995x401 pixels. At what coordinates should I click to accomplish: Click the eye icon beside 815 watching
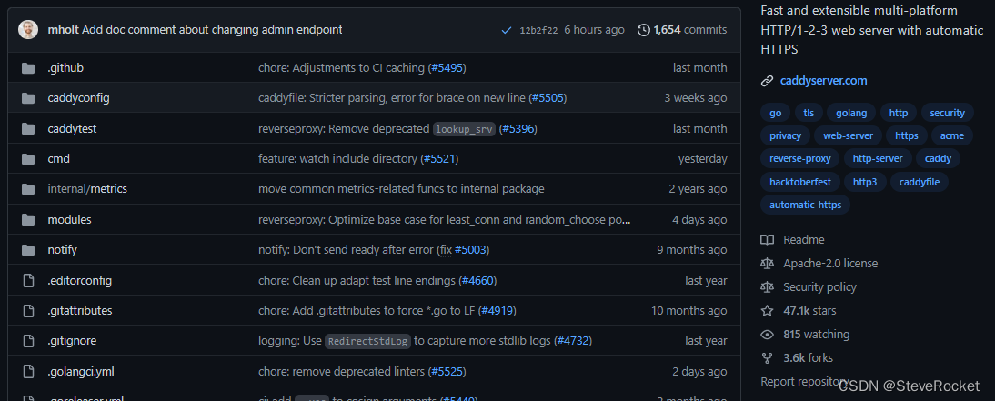[x=768, y=335]
